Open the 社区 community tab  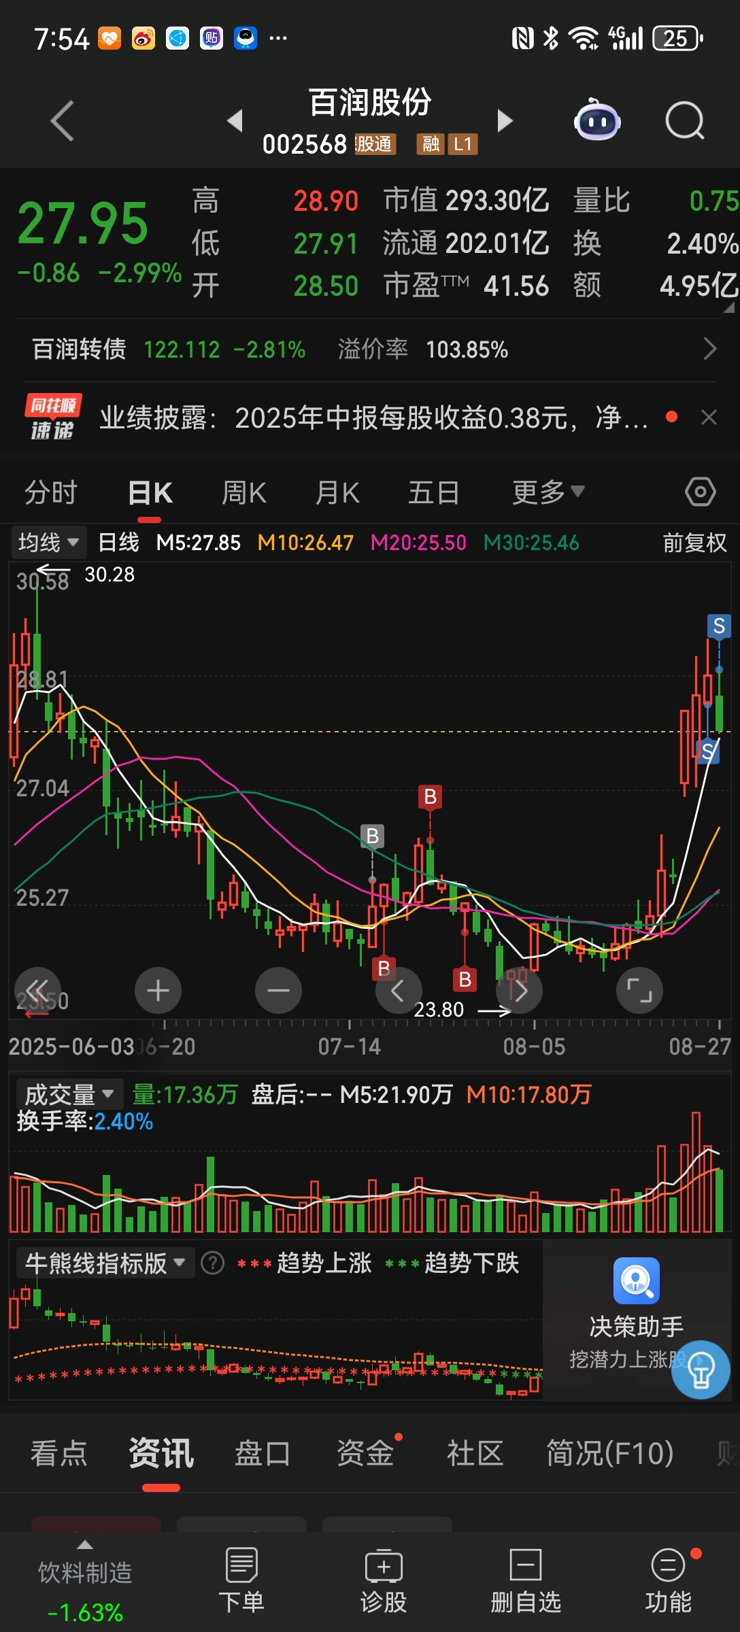(x=475, y=1453)
